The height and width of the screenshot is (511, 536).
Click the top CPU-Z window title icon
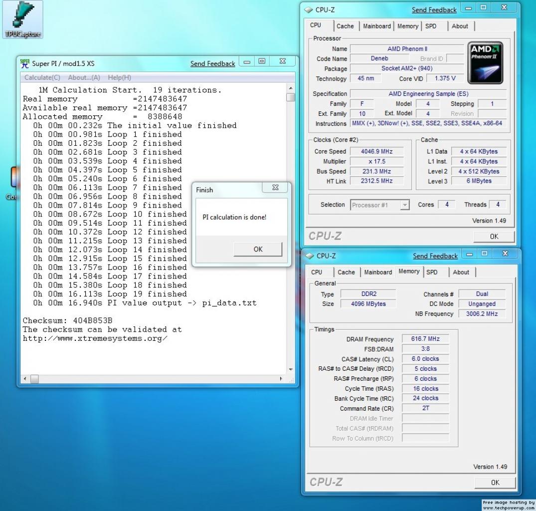[309, 10]
